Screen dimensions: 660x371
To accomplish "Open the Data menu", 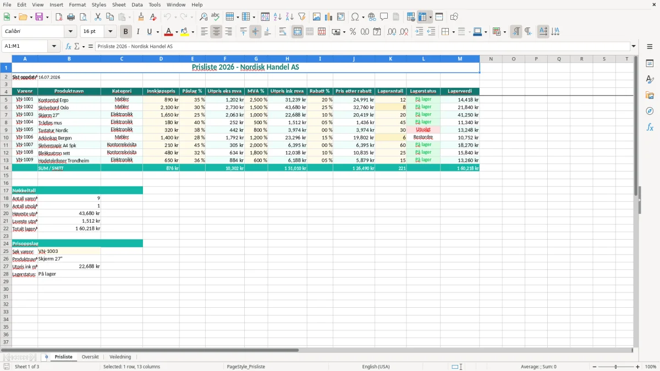I will [x=137, y=4].
